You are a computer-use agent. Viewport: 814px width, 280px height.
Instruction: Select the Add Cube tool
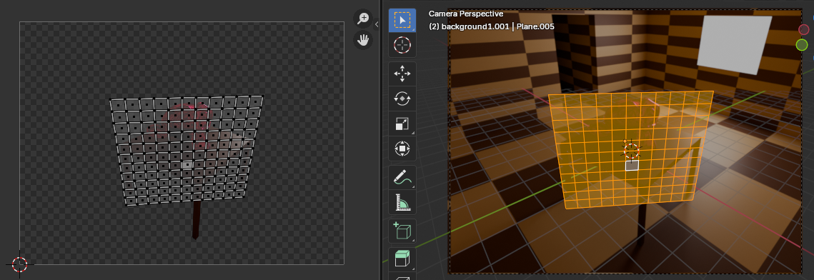click(402, 231)
